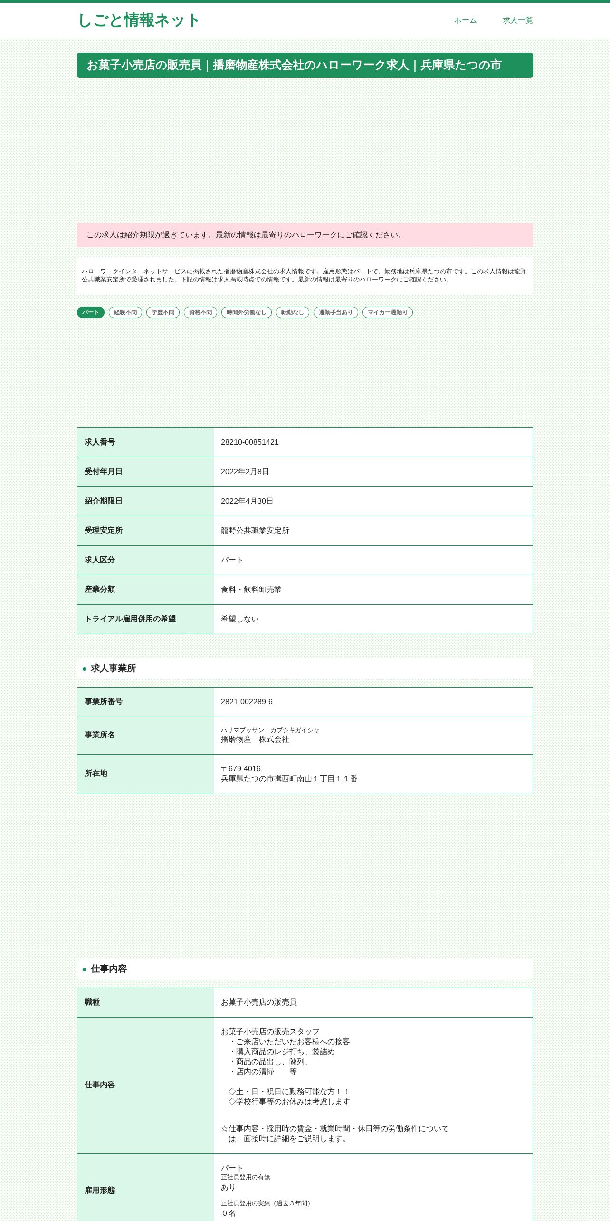Click the 受付年月日 label cell

145,472
